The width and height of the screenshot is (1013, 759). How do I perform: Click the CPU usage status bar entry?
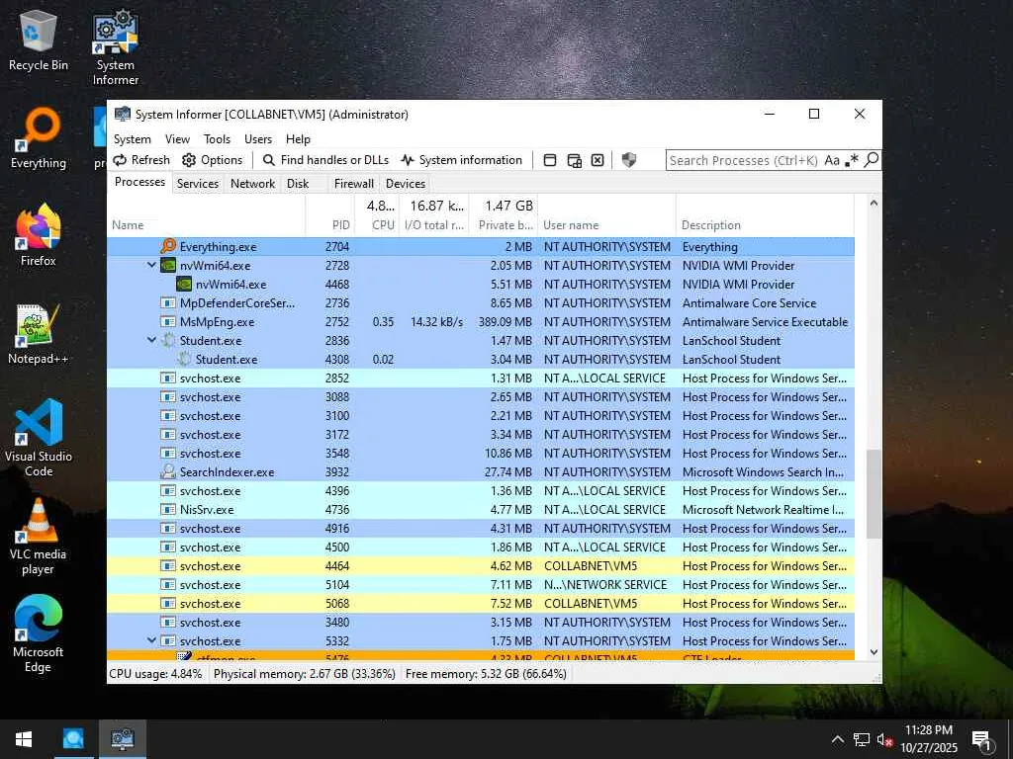click(155, 674)
